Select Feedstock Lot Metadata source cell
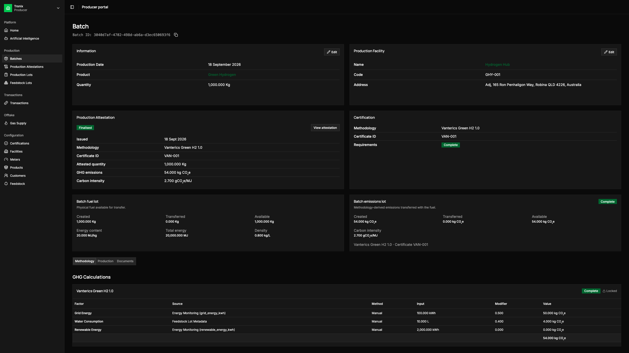 pyautogui.click(x=189, y=321)
